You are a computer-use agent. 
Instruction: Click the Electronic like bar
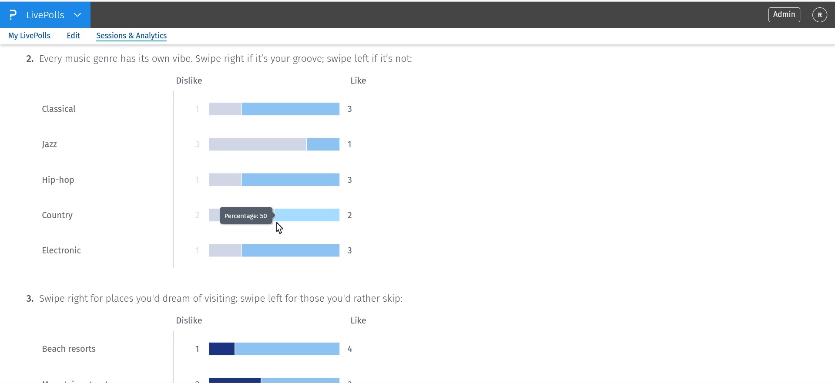(x=289, y=250)
